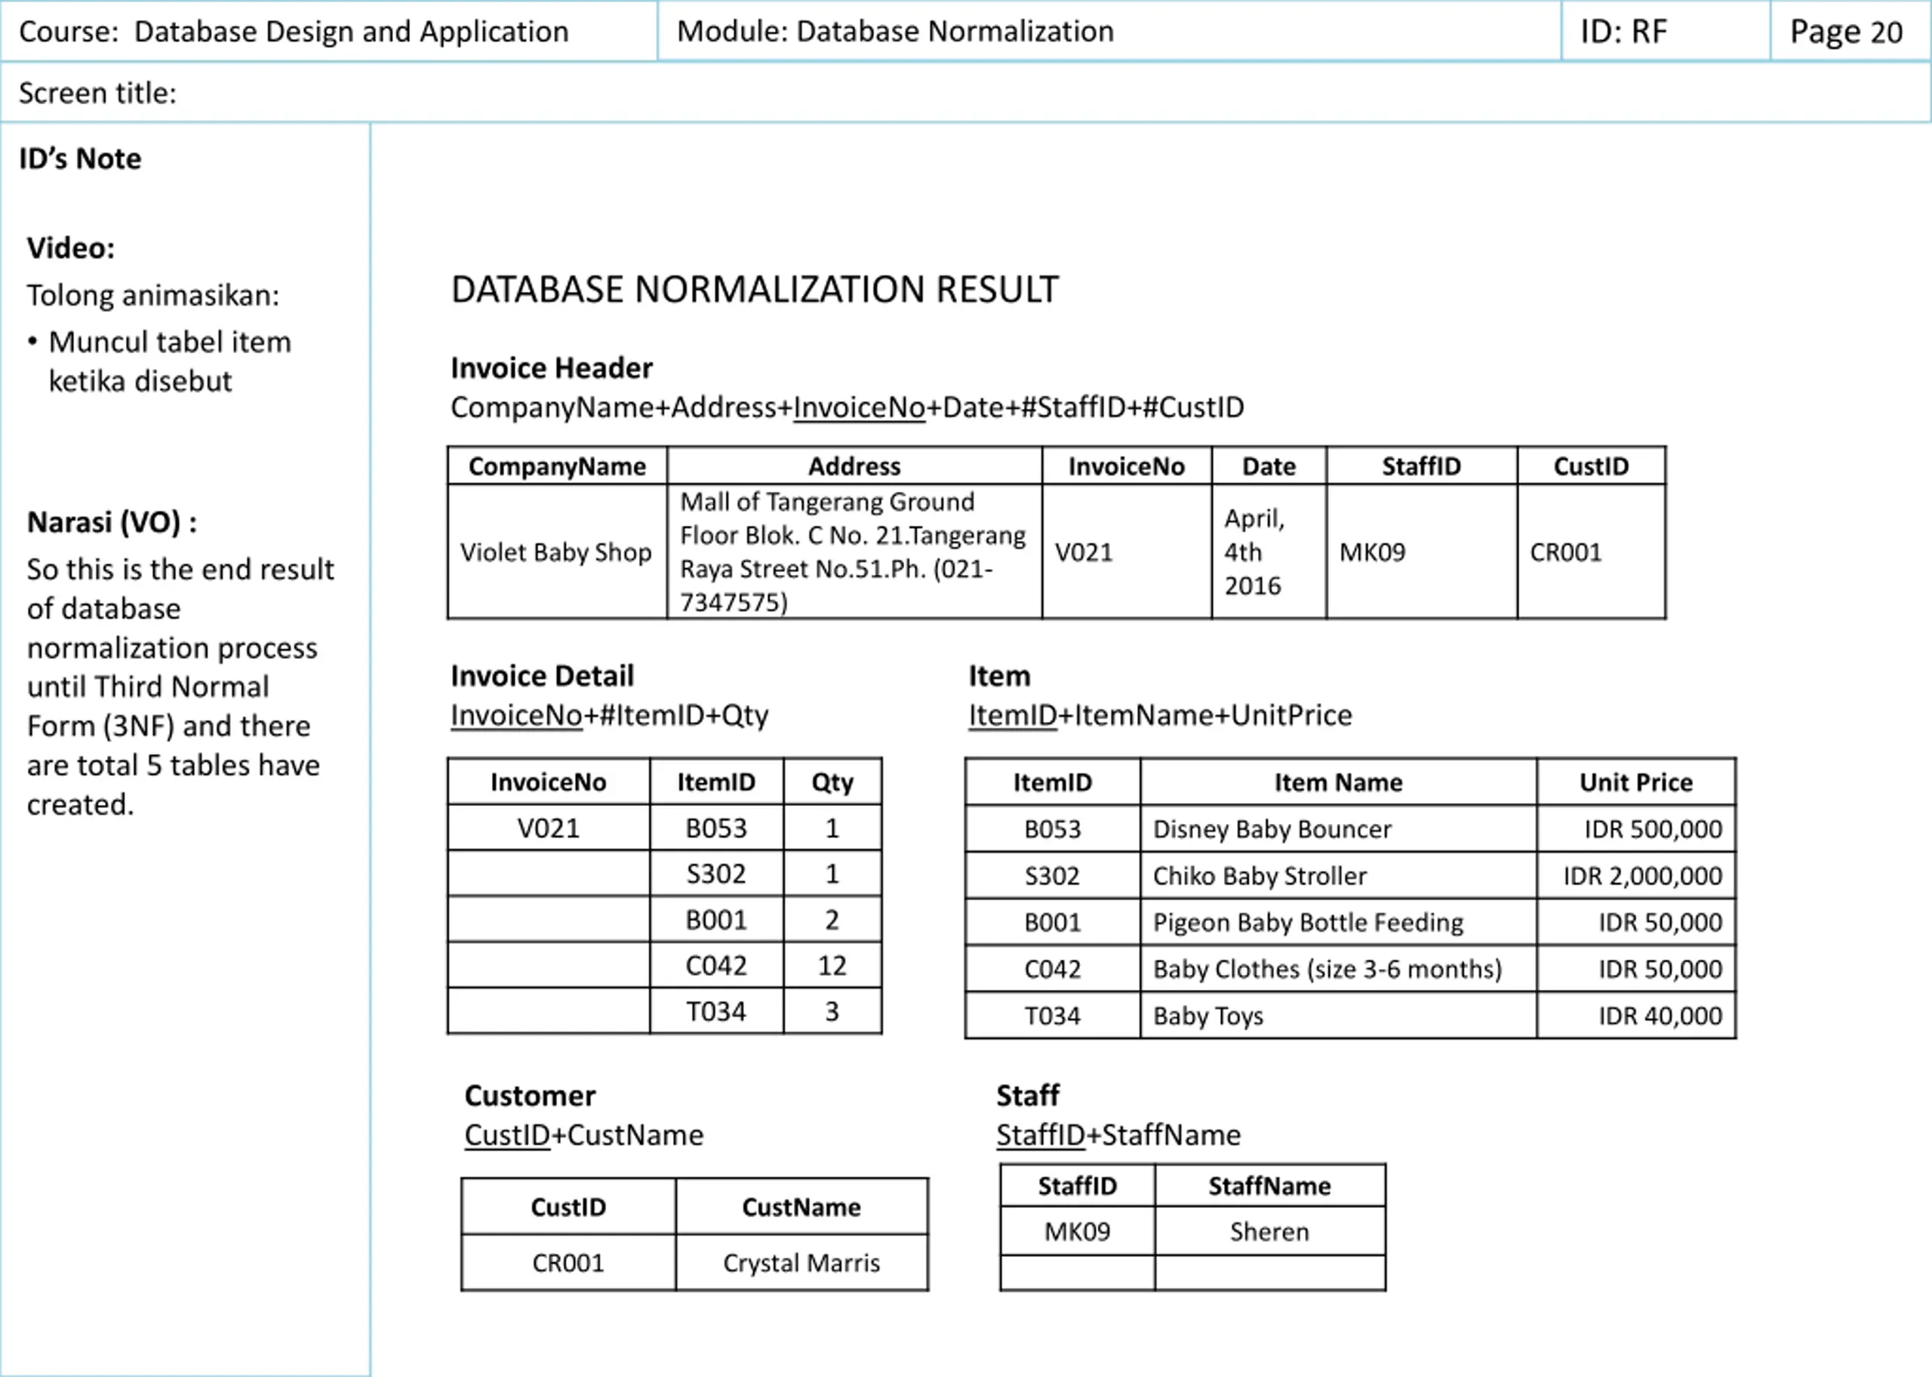
Task: Select the "ID's Note" heading
Action: [x=80, y=158]
